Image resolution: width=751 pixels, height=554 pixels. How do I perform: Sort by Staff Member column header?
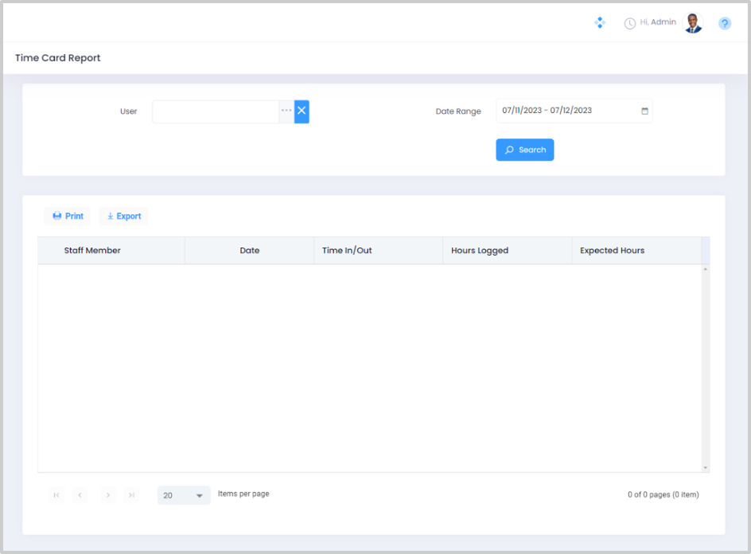tap(92, 250)
